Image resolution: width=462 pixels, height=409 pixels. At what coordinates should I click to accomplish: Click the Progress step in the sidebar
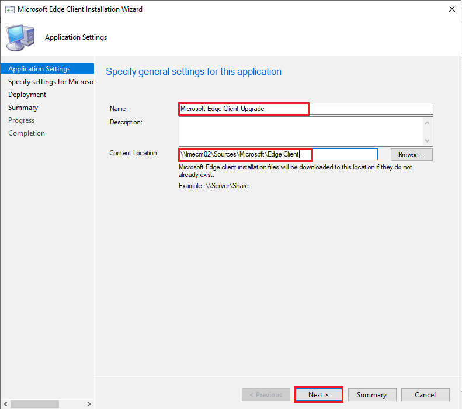pyautogui.click(x=22, y=120)
